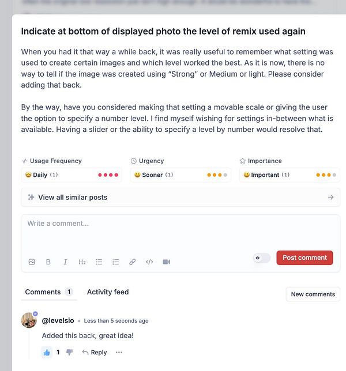
Task: Toggle bold formatting in comment editor
Action: 48,262
